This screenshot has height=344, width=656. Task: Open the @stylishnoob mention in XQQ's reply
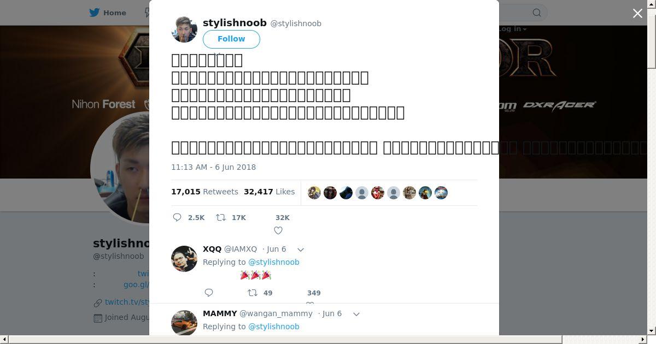(x=274, y=262)
